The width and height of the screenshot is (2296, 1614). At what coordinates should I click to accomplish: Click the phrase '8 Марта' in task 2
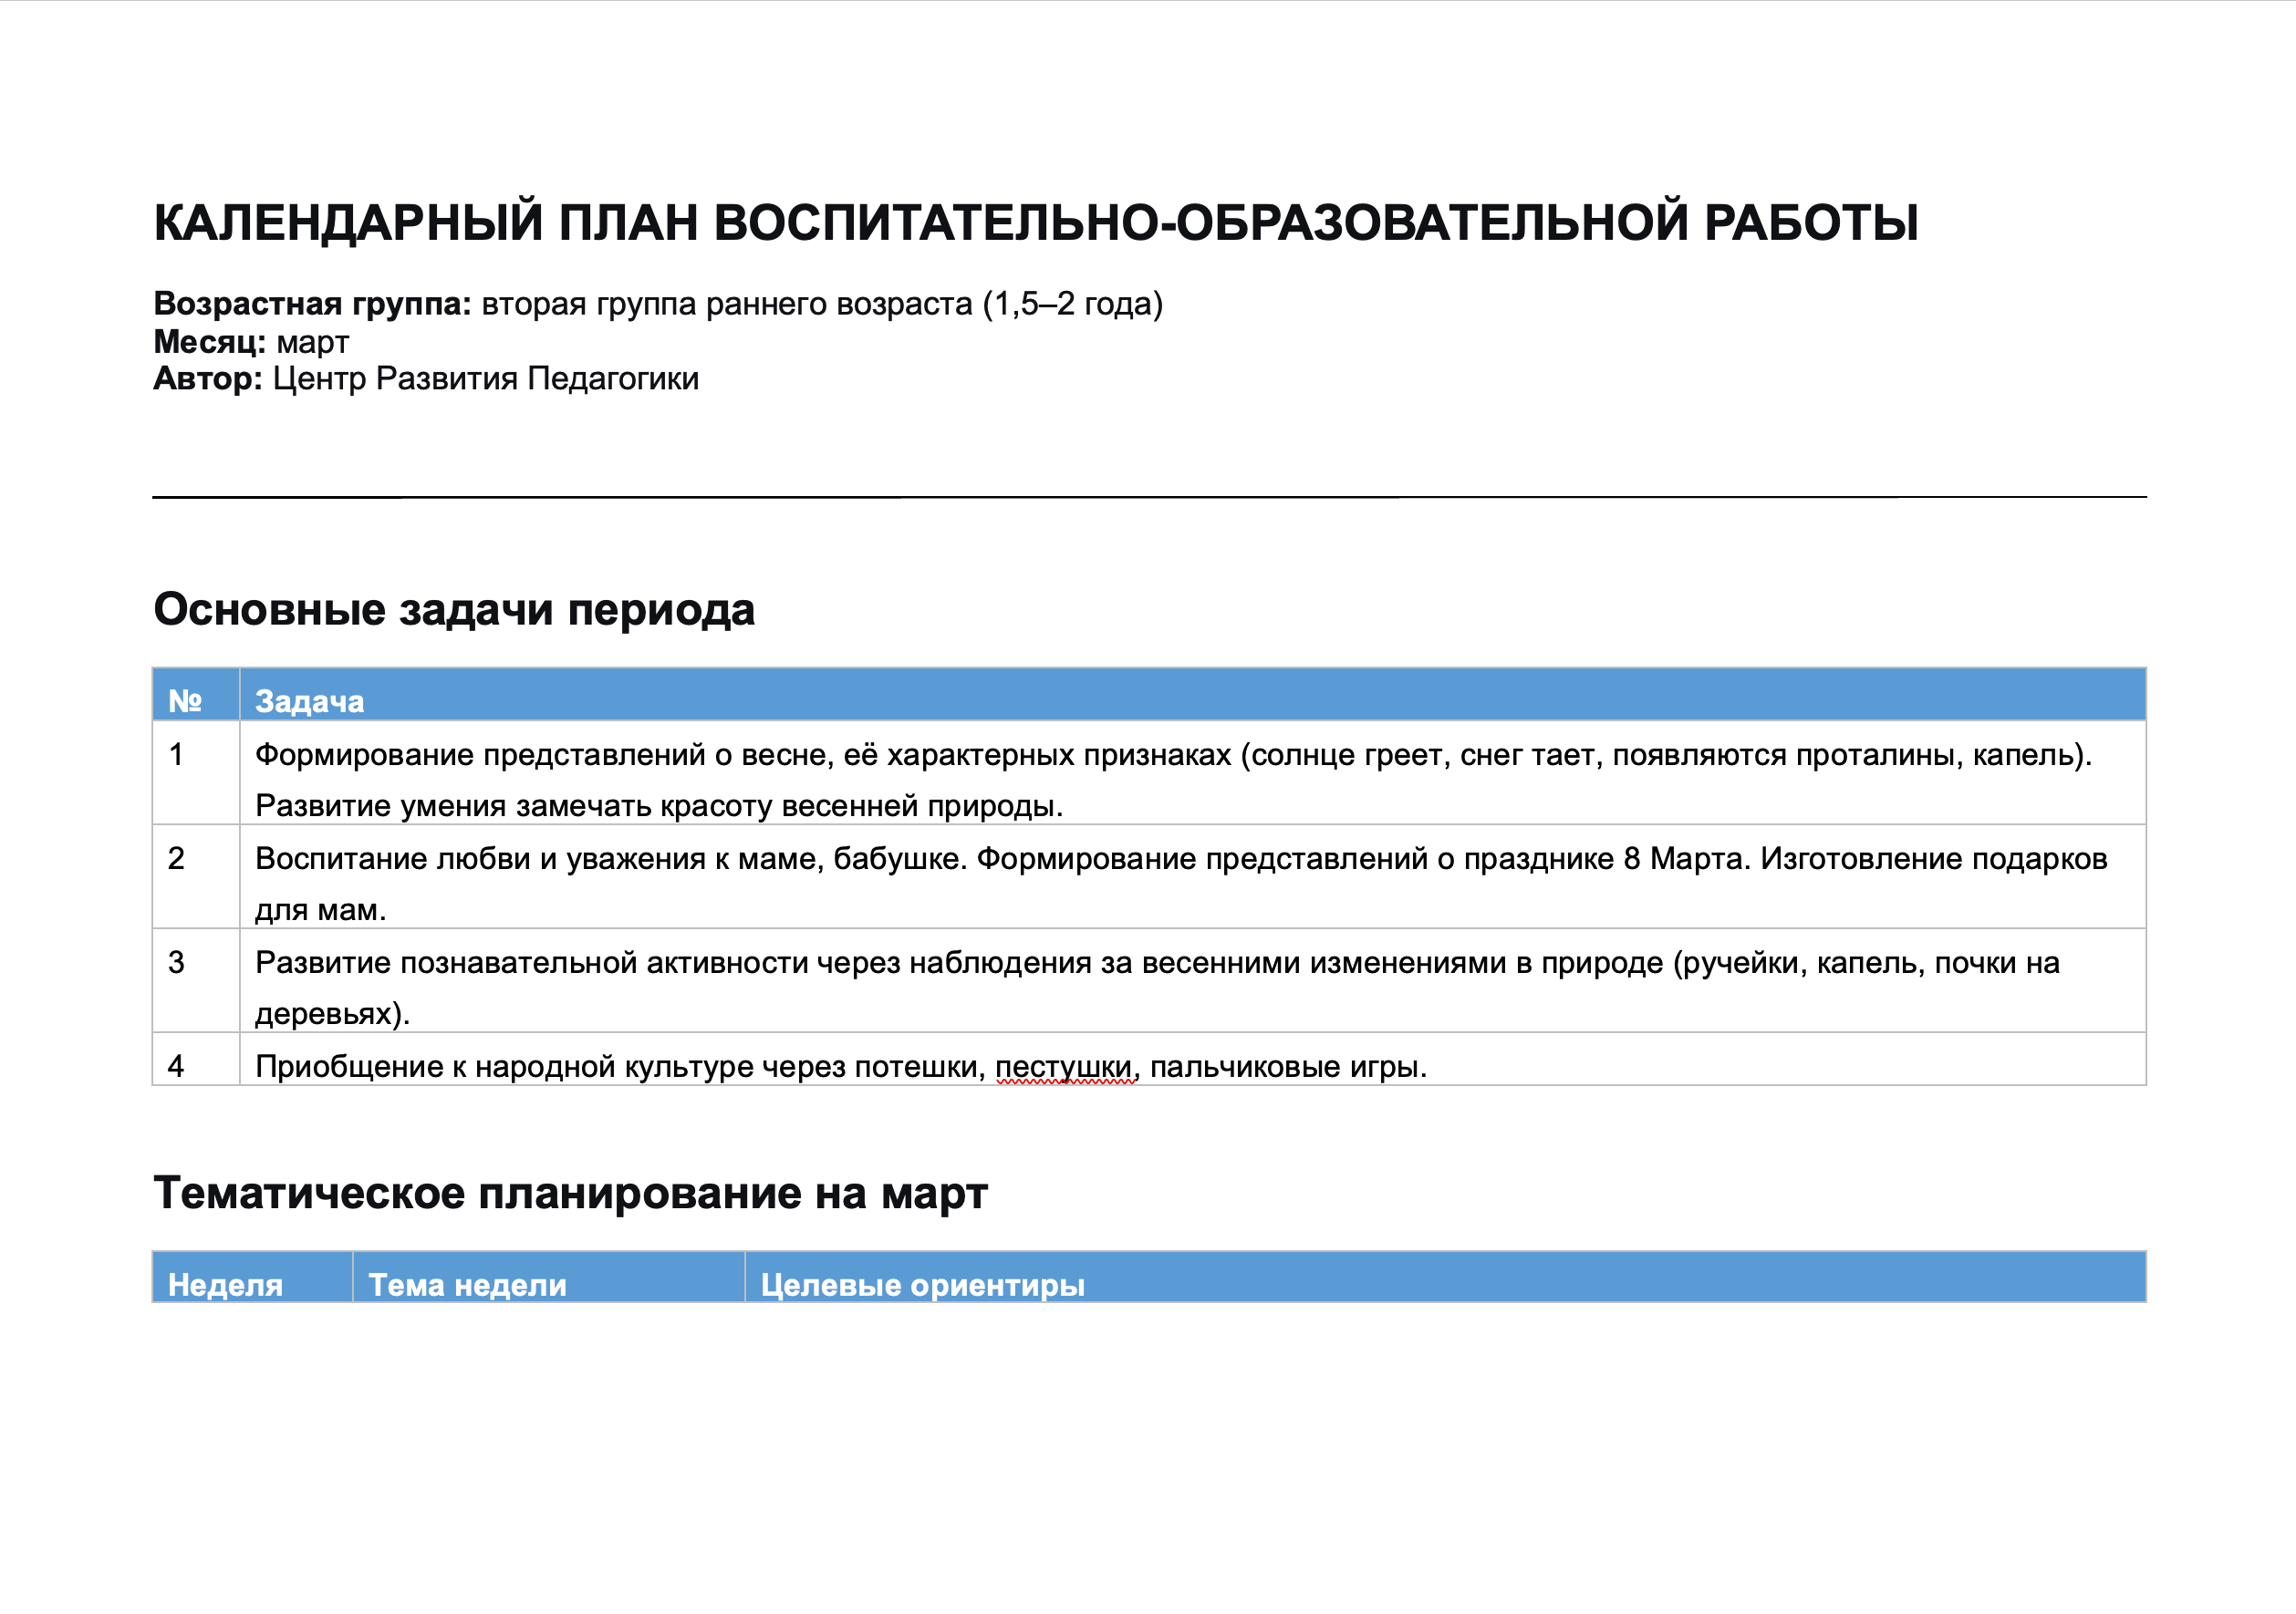click(x=1686, y=858)
